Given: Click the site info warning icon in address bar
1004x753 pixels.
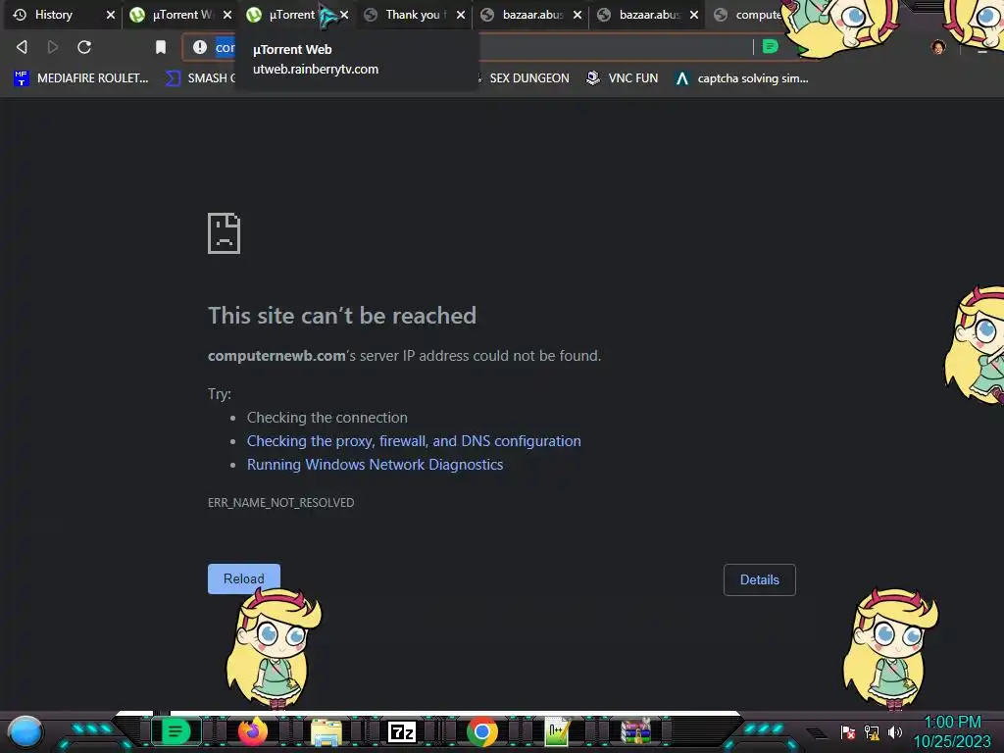Looking at the screenshot, I should [200, 47].
